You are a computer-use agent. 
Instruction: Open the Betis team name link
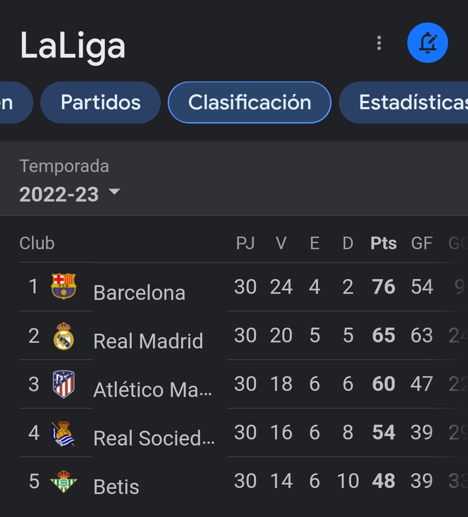coord(116,487)
